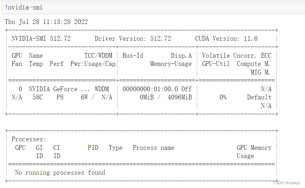
Task: Click the 6W power usage value
Action: pyautogui.click(x=85, y=97)
